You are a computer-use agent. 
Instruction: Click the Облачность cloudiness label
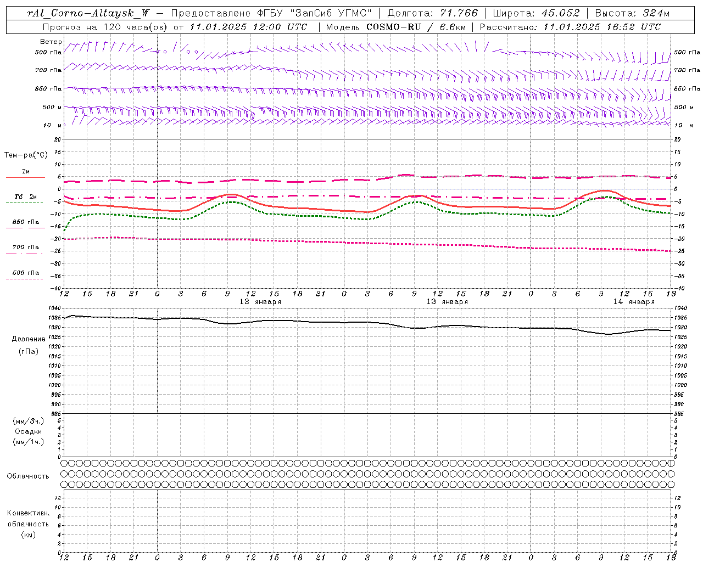coord(28,476)
